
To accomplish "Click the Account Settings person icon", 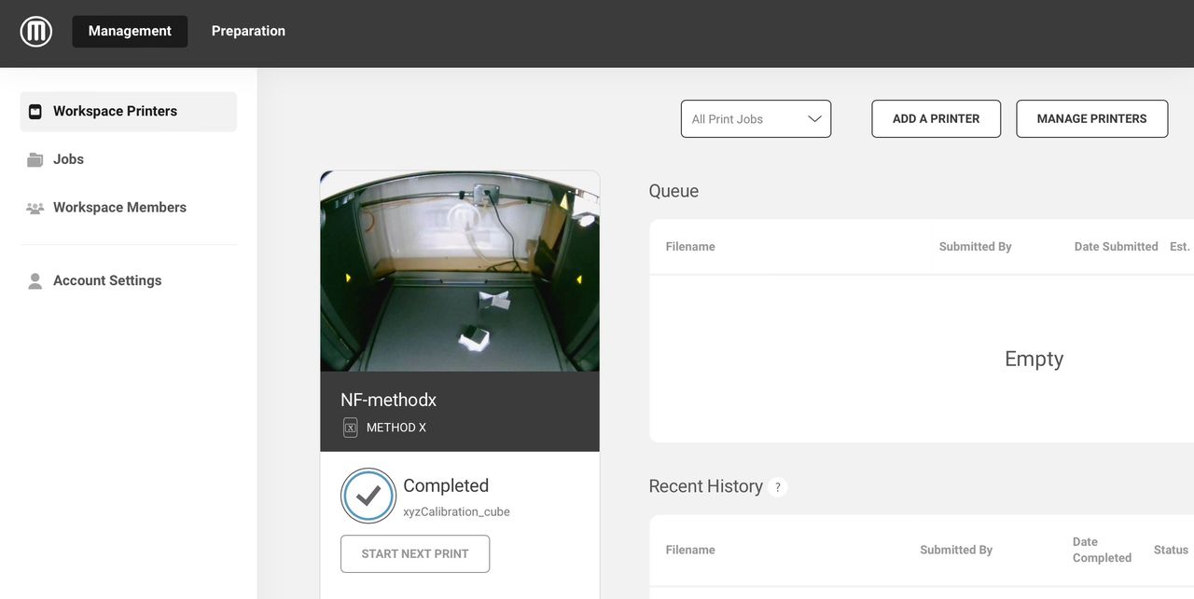I will click(35, 281).
